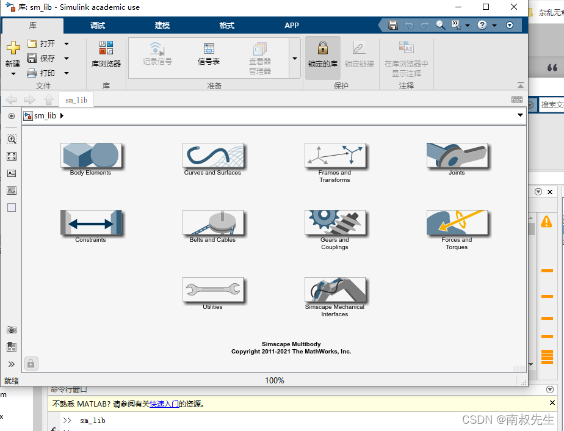Click the 100% zoom level in status bar

tap(275, 380)
